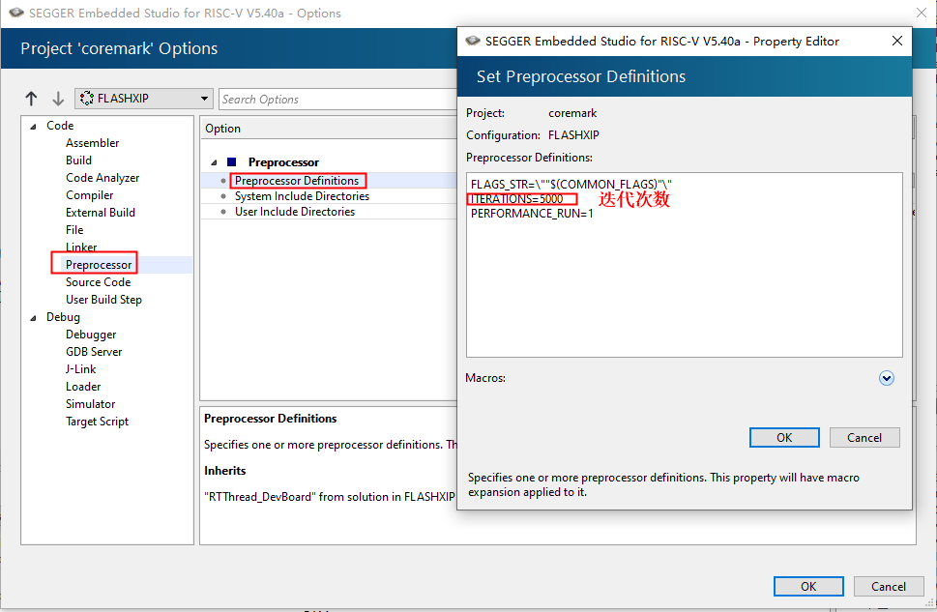Screen dimensions: 937x612
Task: Click OK in Project Options dialog
Action: pos(808,586)
